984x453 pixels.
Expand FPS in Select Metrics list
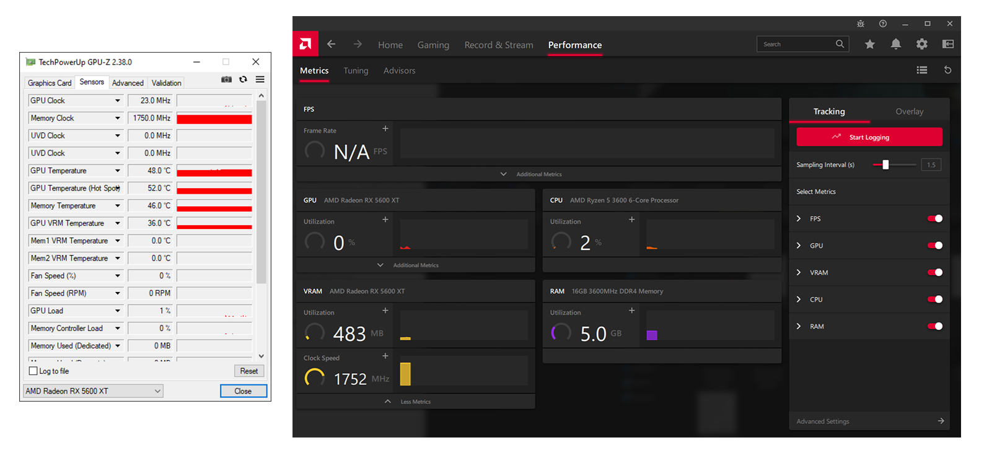click(x=799, y=218)
